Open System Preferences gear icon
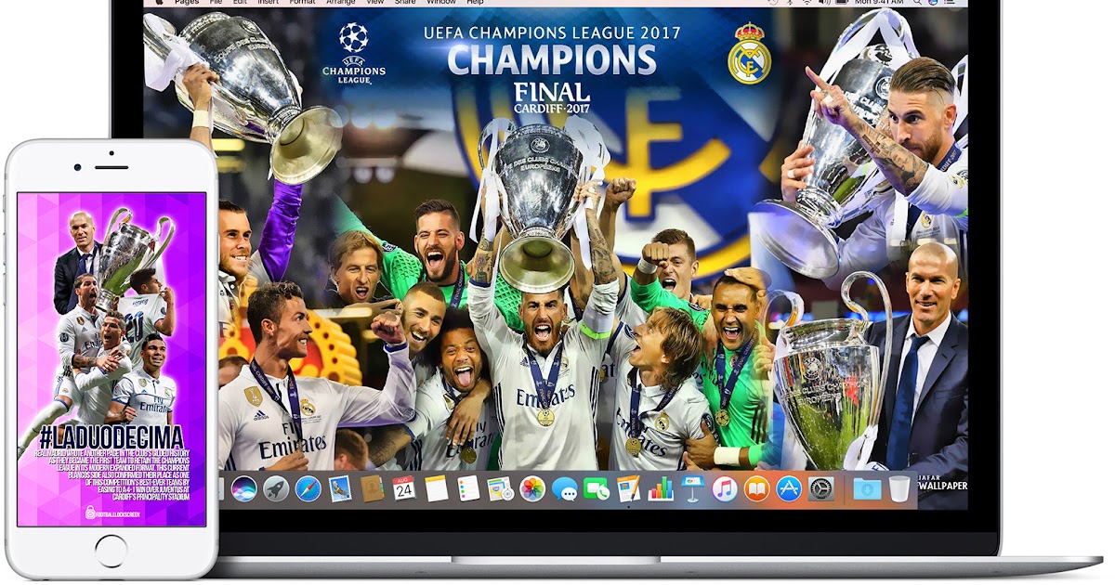 (820, 488)
